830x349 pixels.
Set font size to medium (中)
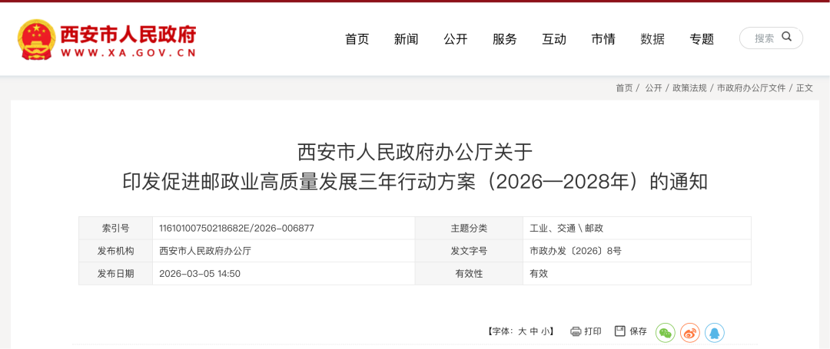coord(534,331)
